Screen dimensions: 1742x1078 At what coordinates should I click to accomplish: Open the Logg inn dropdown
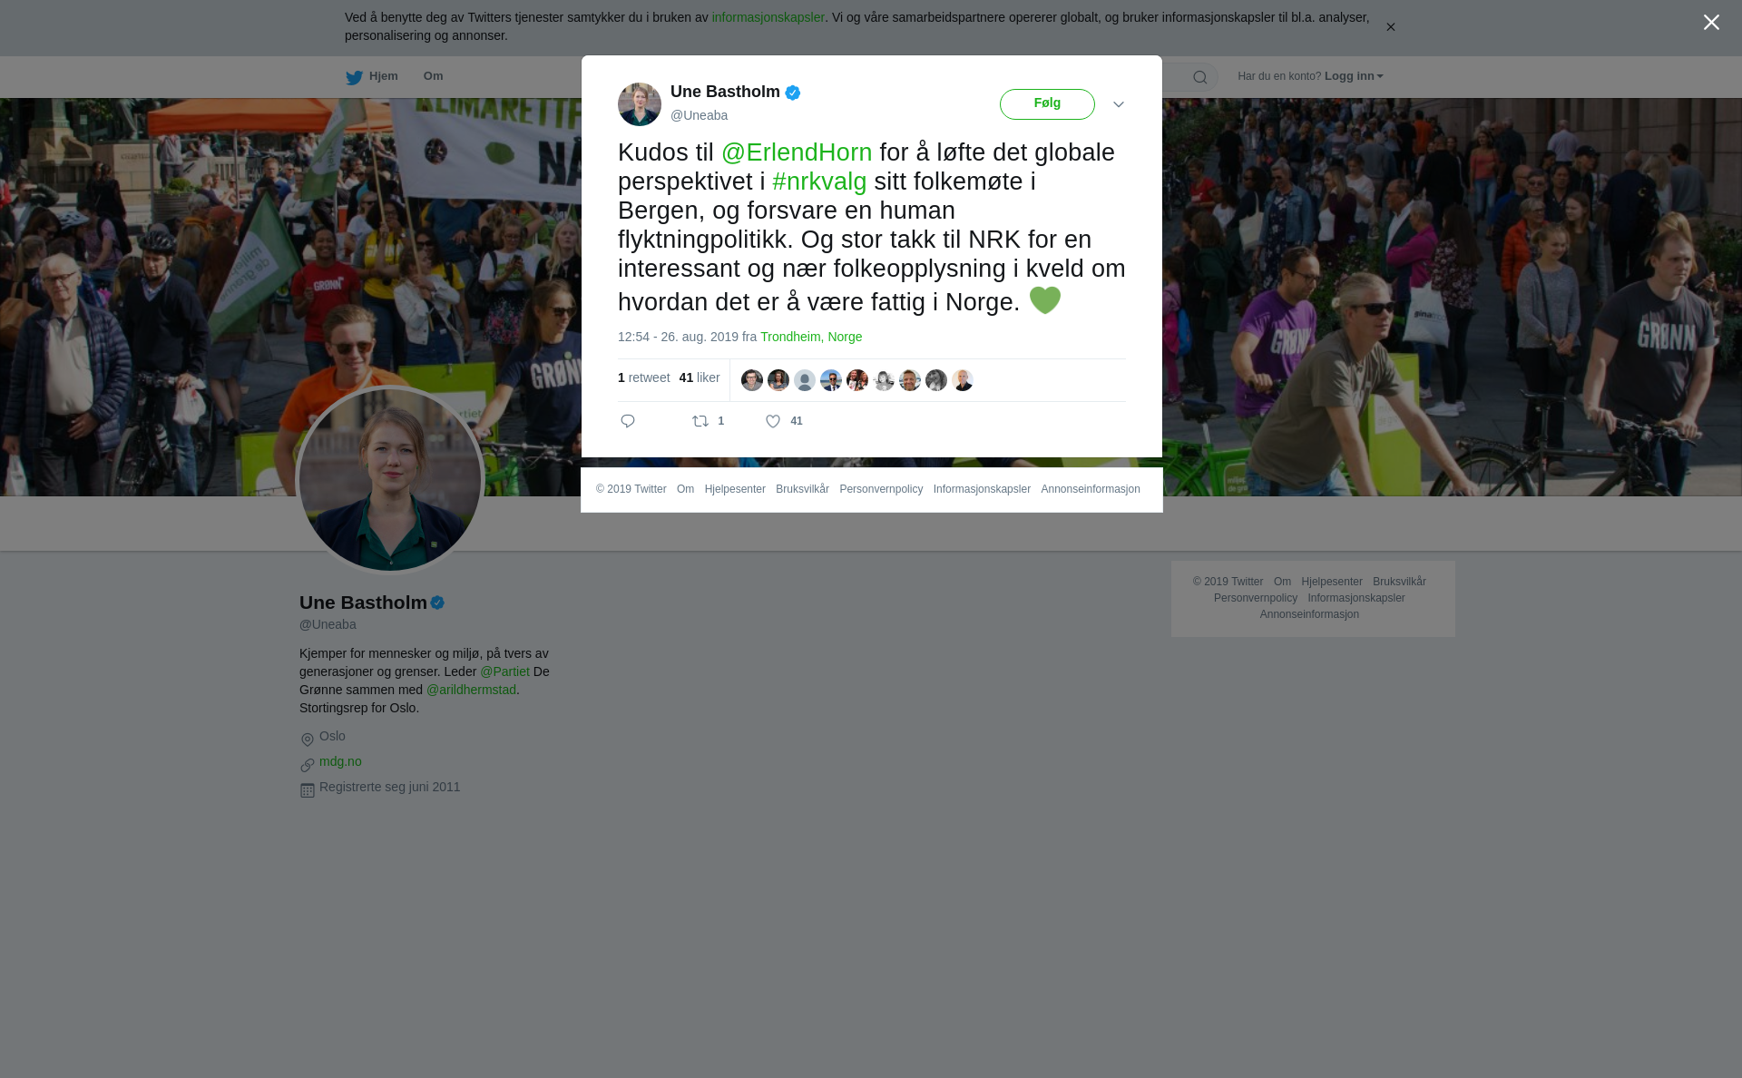pos(1354,76)
